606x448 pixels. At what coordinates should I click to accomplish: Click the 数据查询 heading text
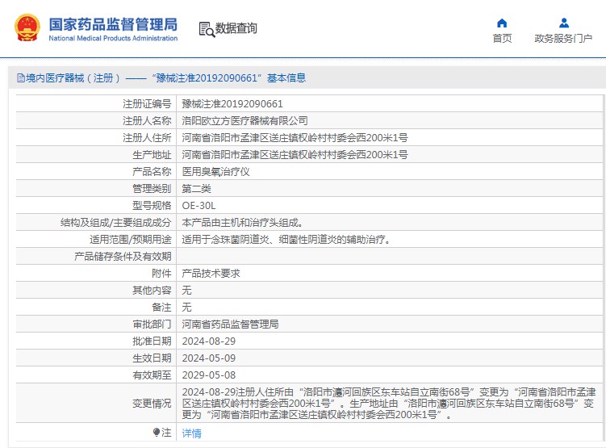coord(236,28)
